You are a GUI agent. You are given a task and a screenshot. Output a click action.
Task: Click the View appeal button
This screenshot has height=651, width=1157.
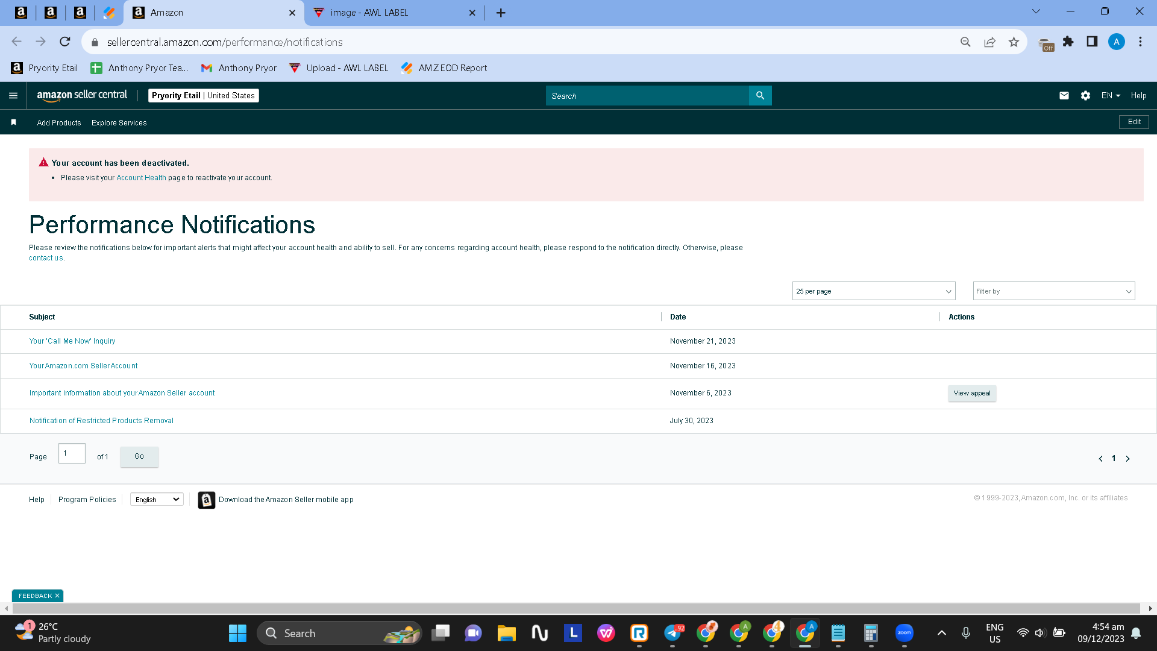972,393
